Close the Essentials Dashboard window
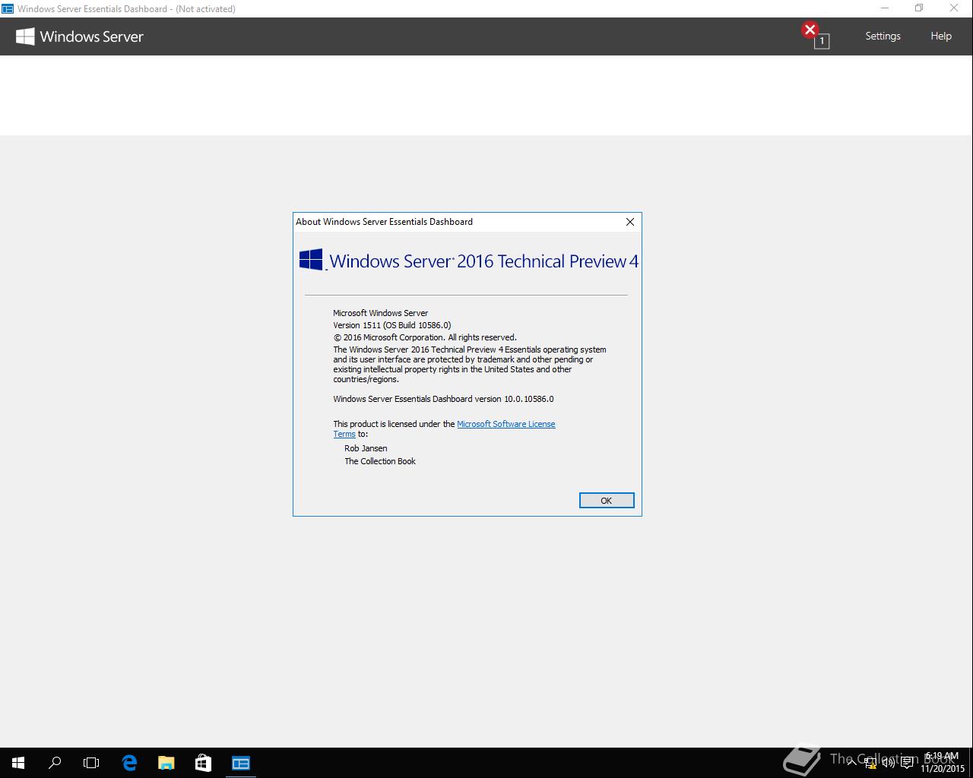973x778 pixels. pos(954,8)
